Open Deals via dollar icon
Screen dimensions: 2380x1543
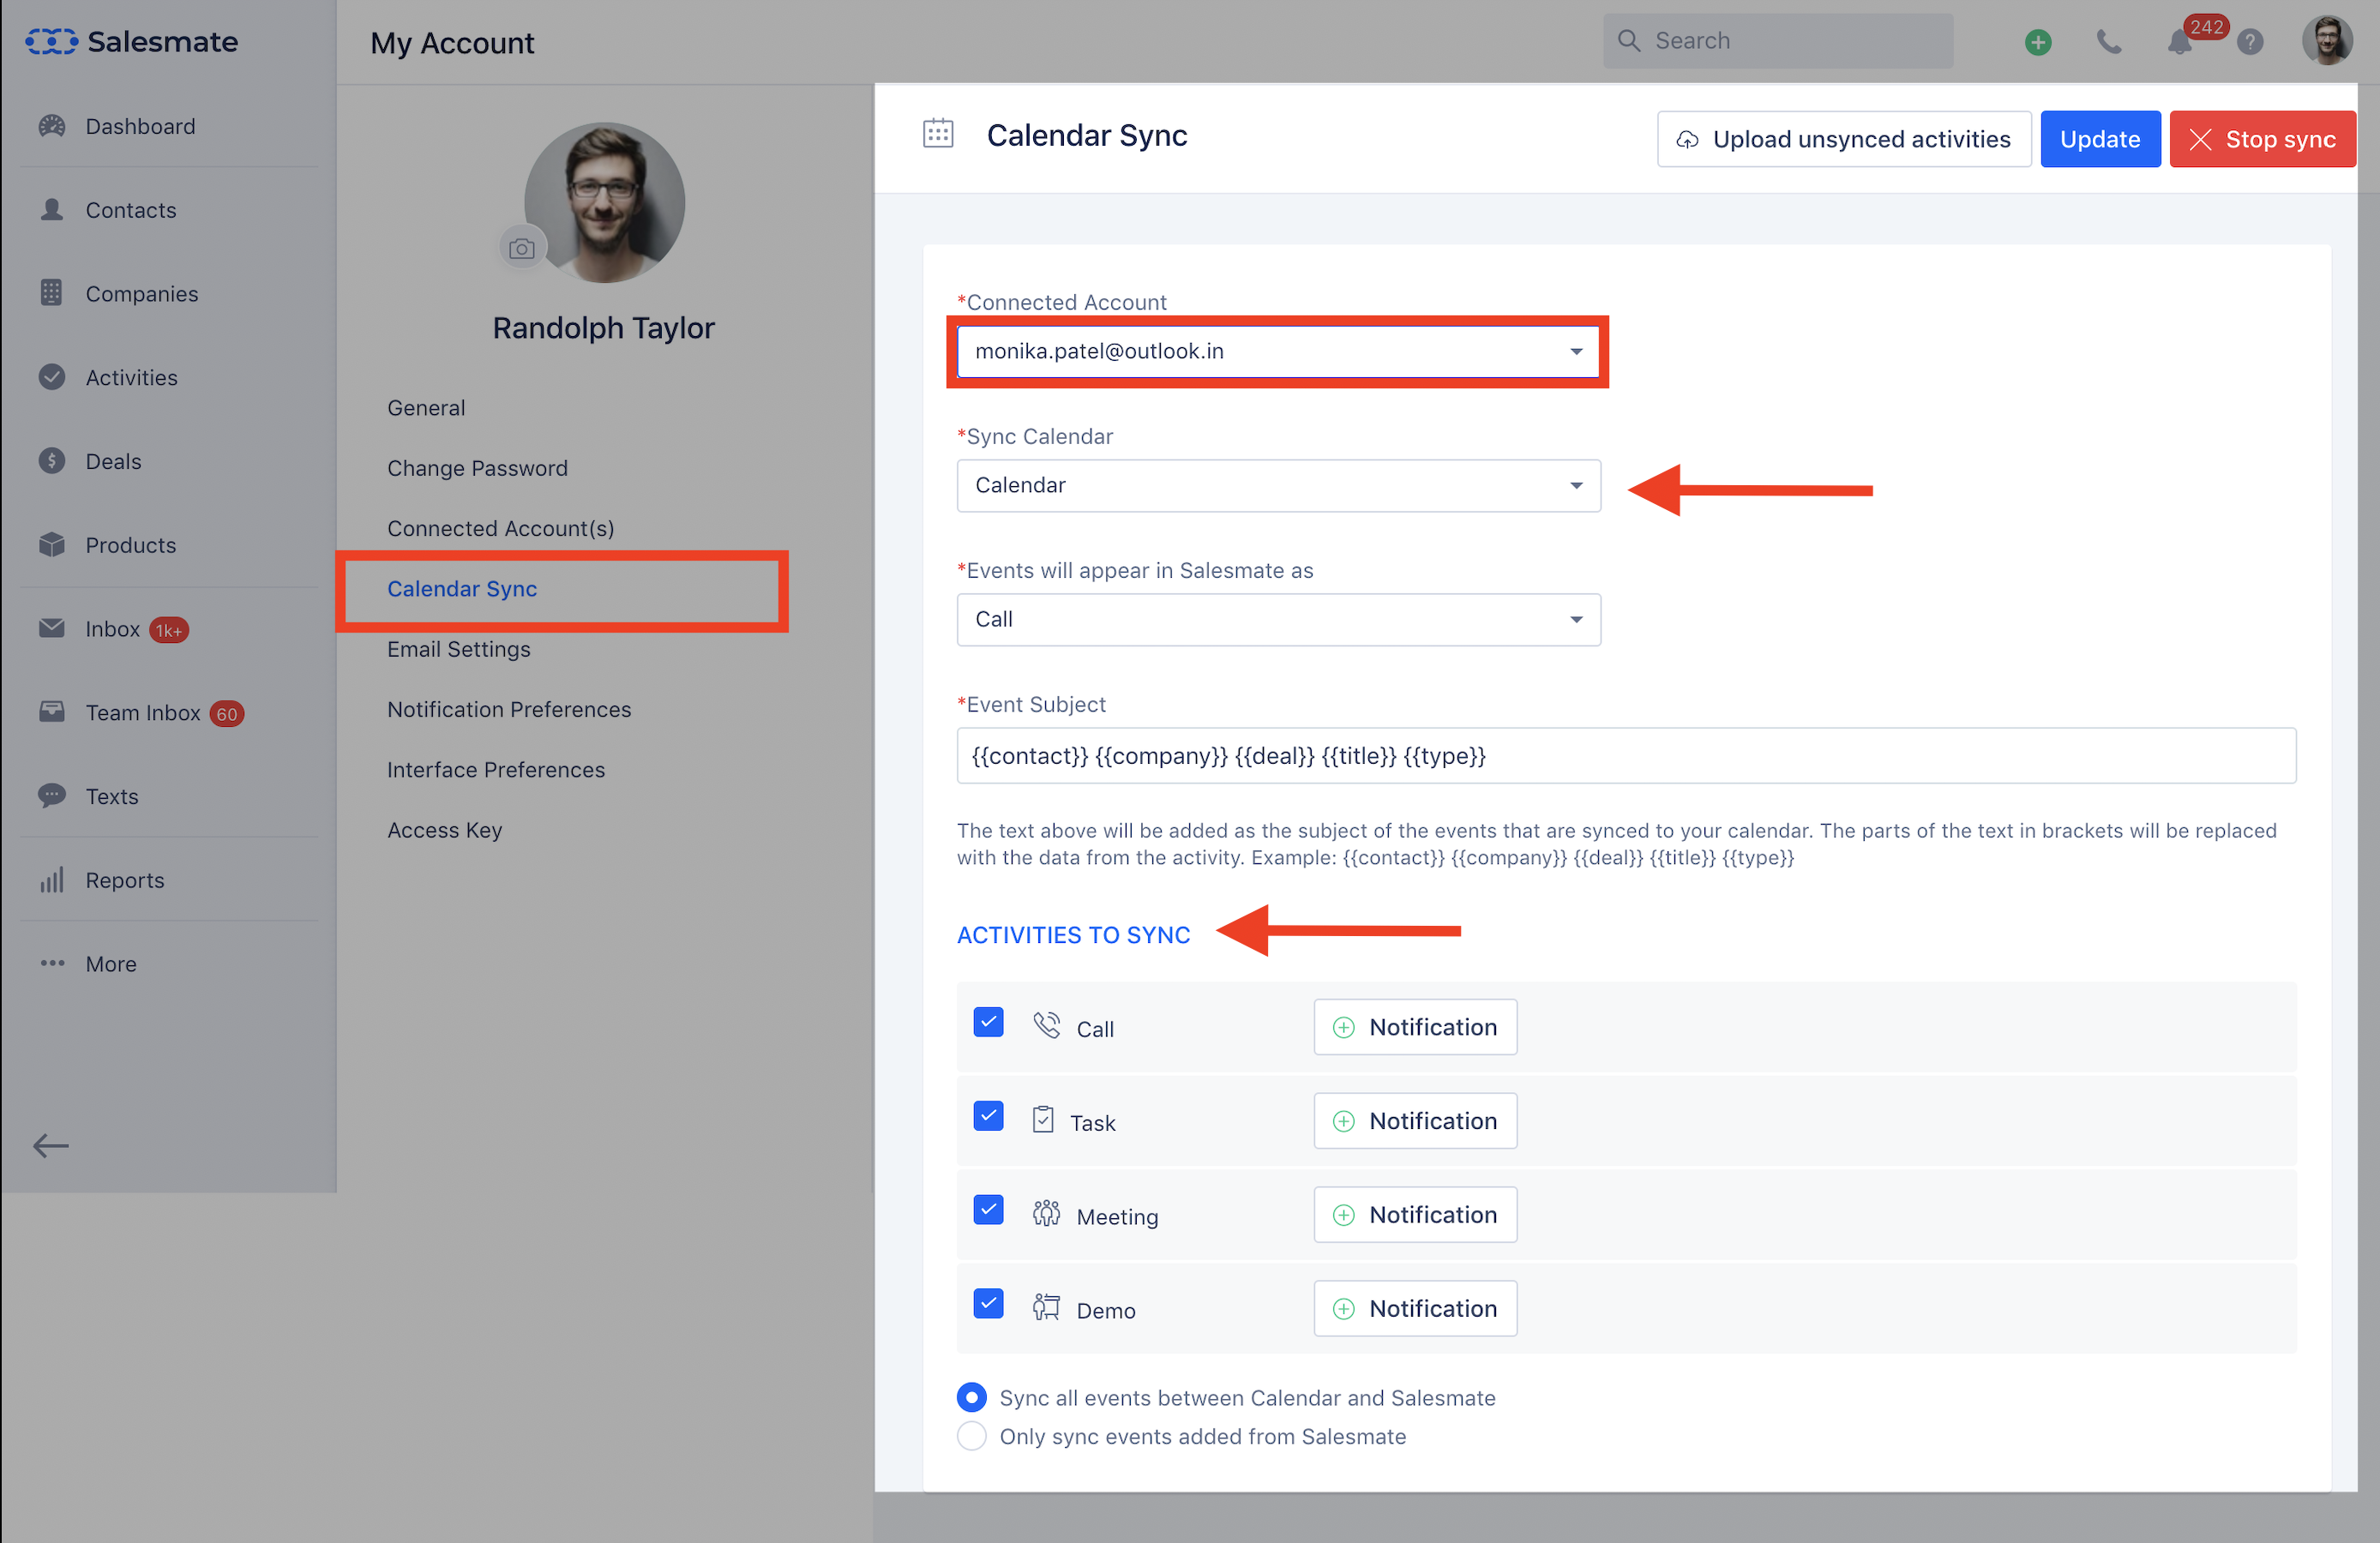tap(52, 461)
